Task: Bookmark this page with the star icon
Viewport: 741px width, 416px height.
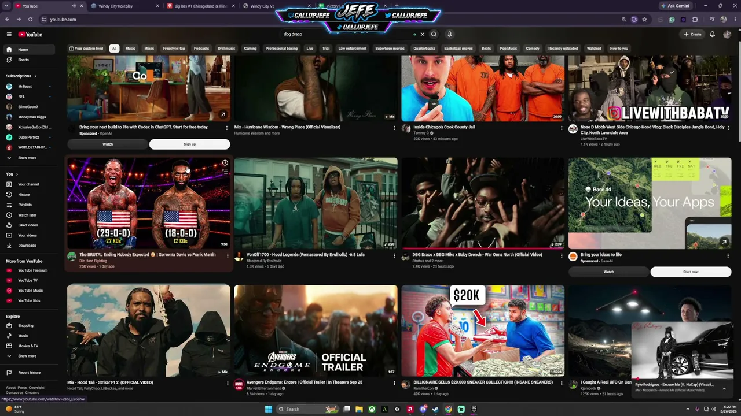Action: click(x=644, y=20)
